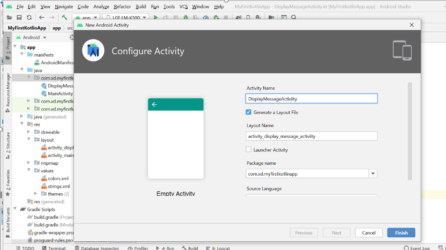Image resolution: width=446 pixels, height=250 pixels.
Task: Open the Navigate menu
Action: [64, 7]
